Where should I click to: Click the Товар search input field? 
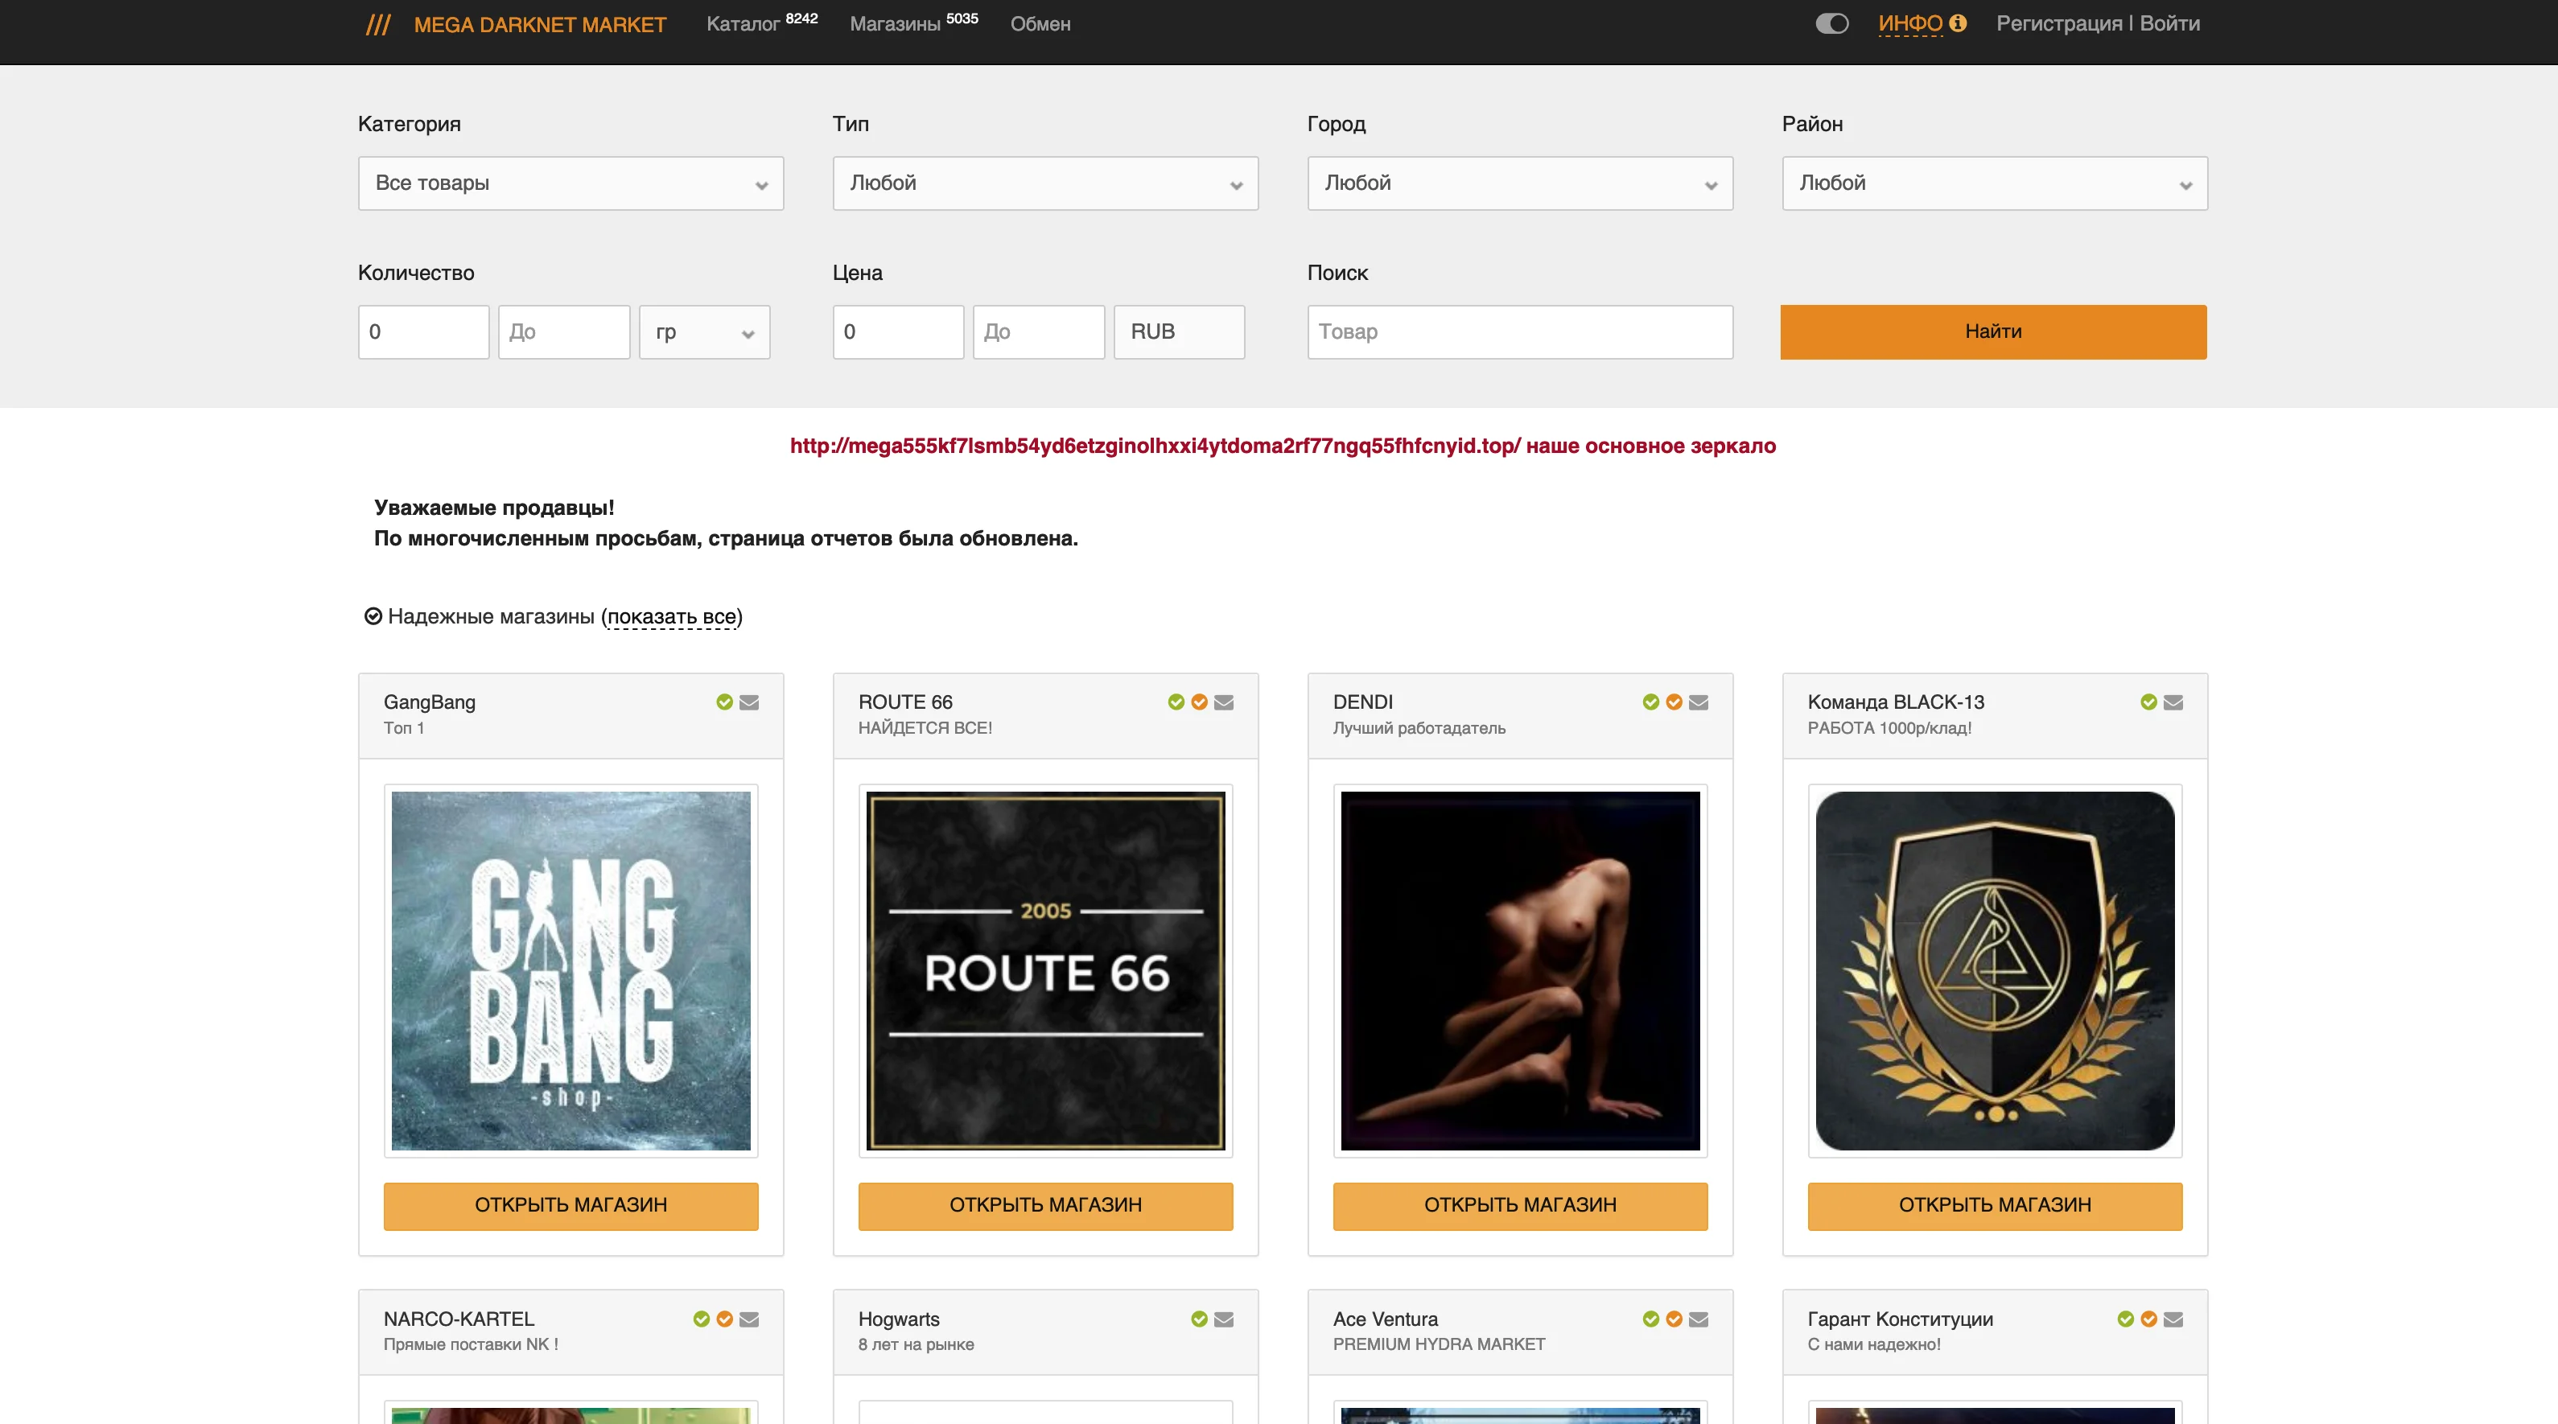pos(1519,331)
